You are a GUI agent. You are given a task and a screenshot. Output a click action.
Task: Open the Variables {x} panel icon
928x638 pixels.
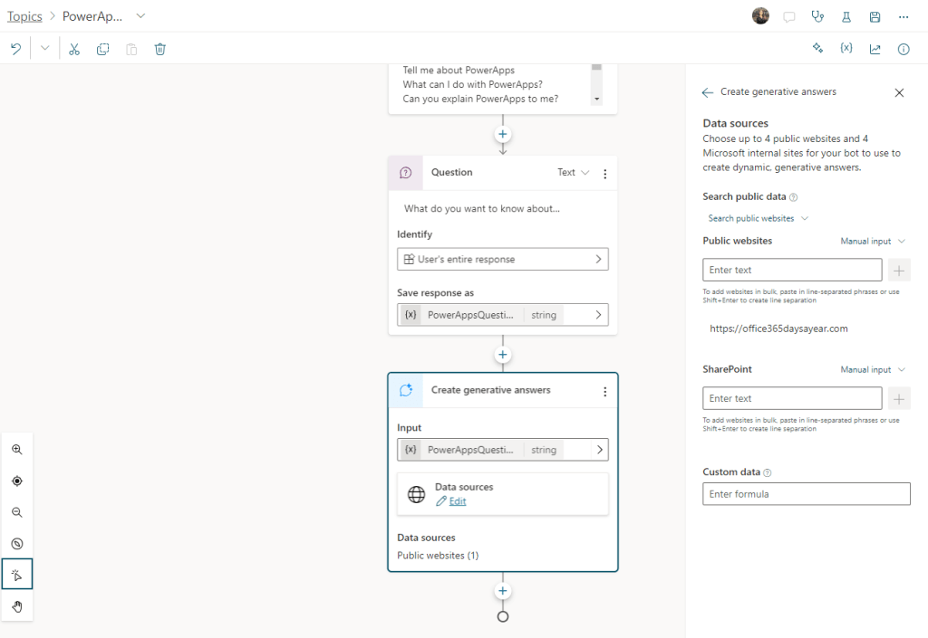(x=846, y=49)
